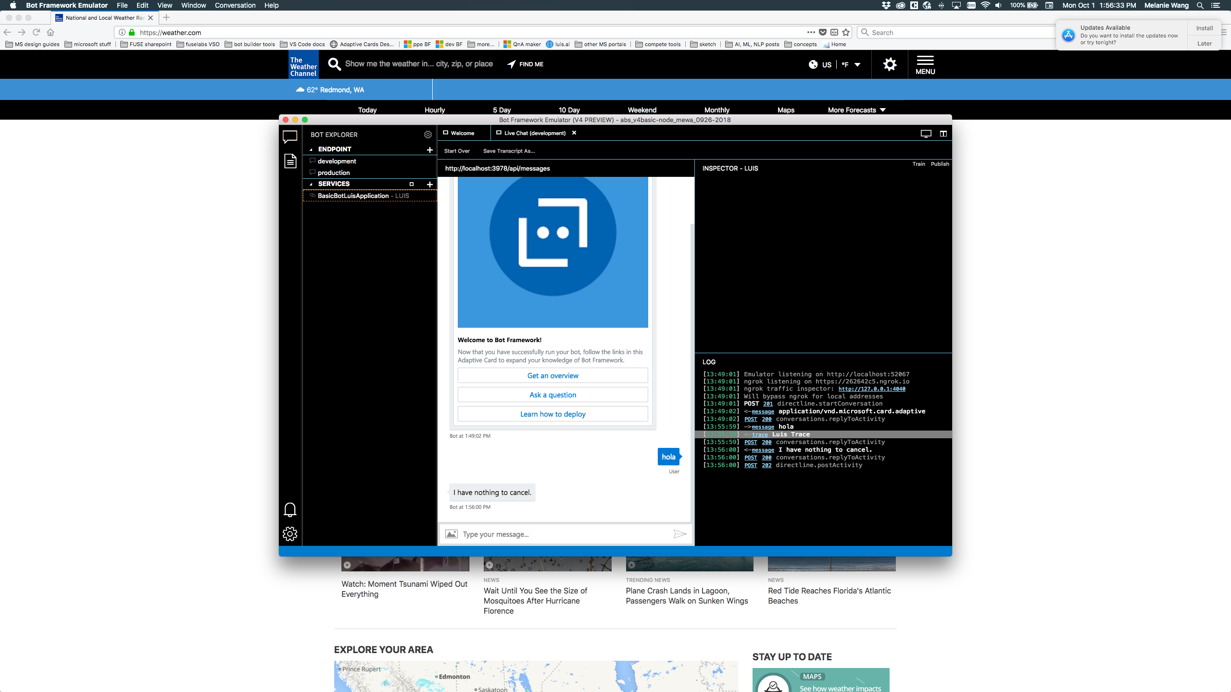Switch to the Welcome tab
This screenshot has width=1231, height=692.
[x=463, y=133]
